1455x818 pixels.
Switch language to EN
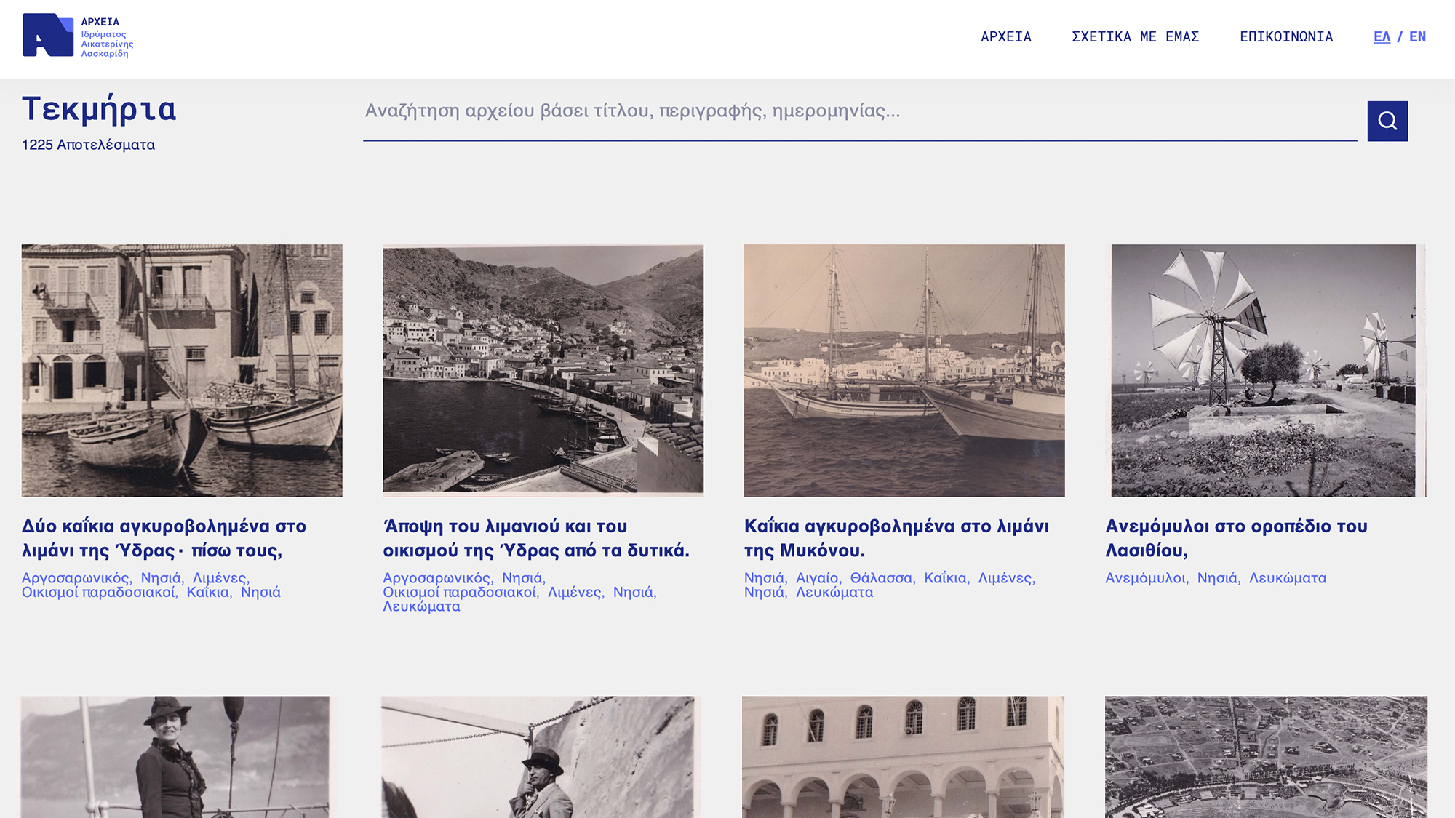1417,37
